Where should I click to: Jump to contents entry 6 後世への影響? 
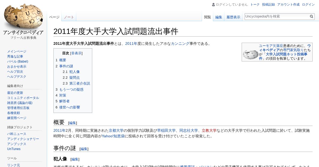(68, 107)
